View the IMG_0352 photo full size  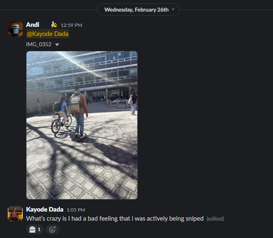point(82,125)
